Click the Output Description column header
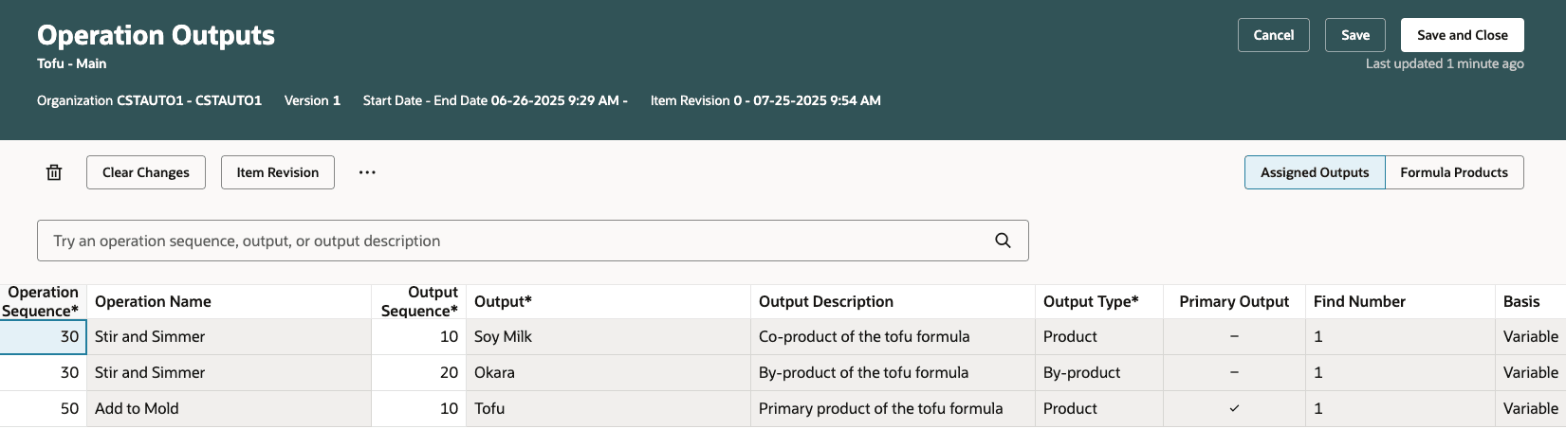This screenshot has width=1566, height=429. pos(825,301)
